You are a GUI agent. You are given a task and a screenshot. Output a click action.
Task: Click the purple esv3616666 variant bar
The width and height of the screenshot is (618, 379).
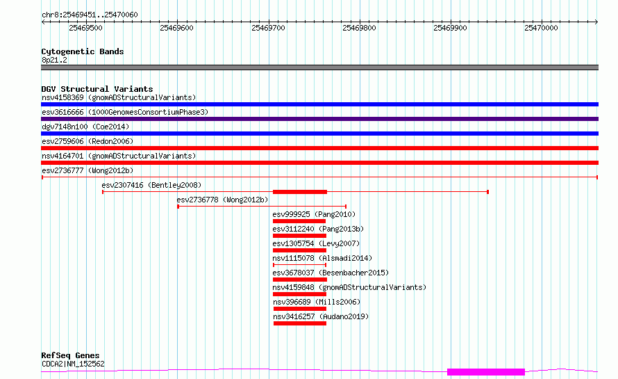tap(319, 119)
